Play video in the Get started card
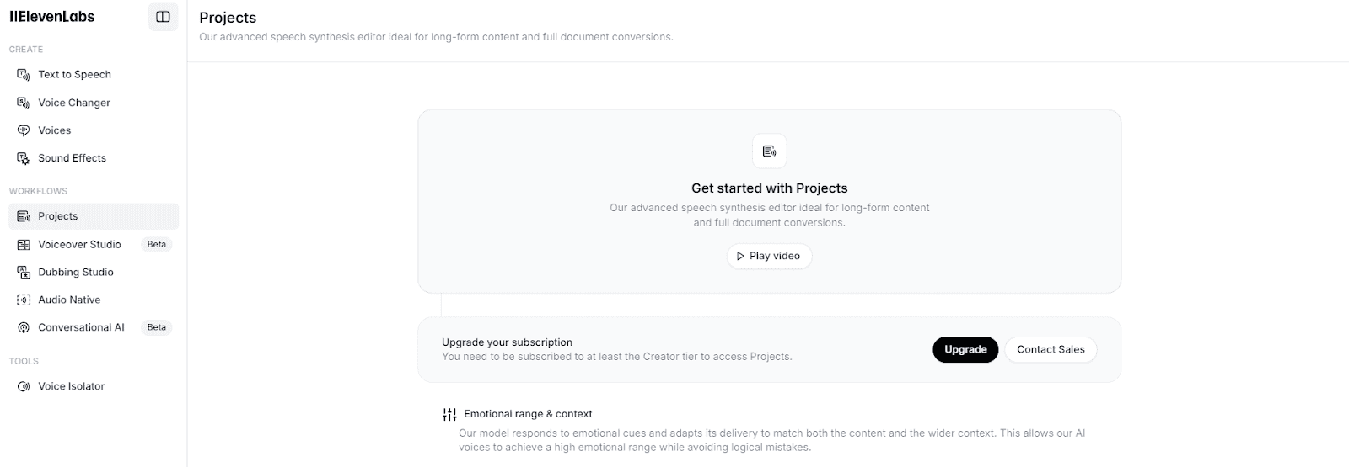The width and height of the screenshot is (1349, 467). coord(769,257)
